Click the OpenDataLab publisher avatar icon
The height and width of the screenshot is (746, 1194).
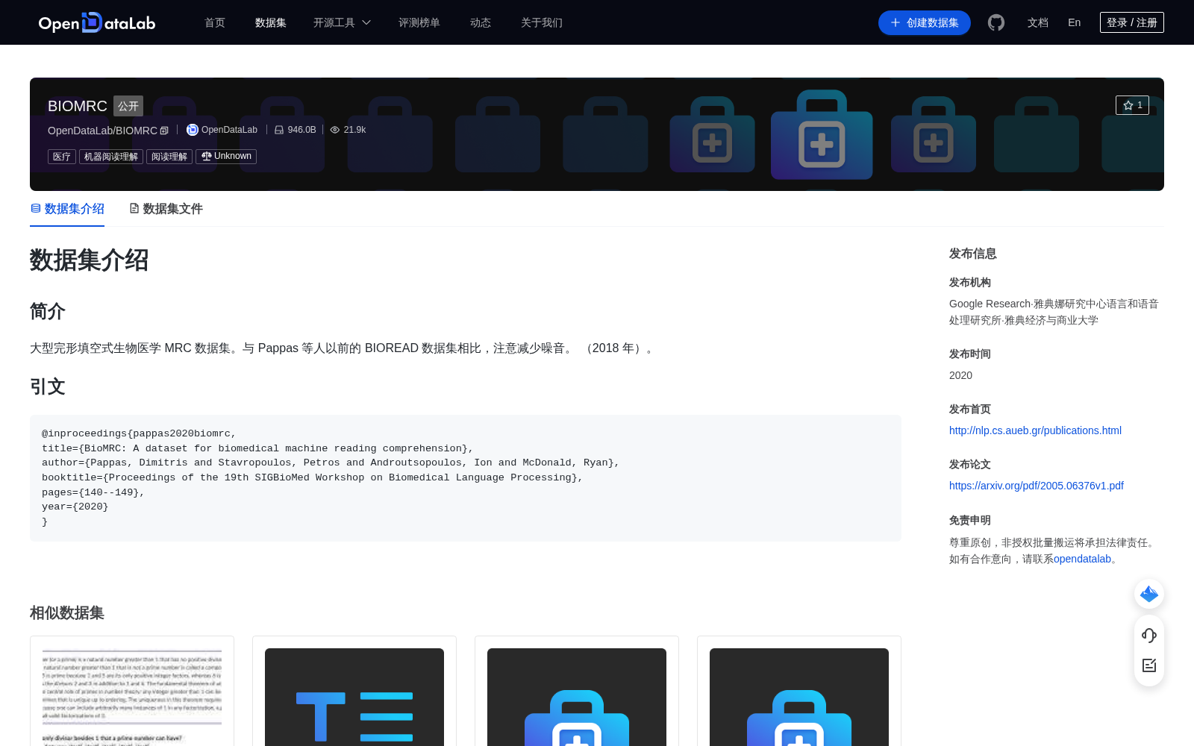192,130
